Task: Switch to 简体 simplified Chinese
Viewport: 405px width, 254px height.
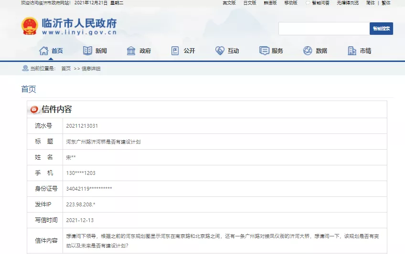Action: (x=371, y=3)
